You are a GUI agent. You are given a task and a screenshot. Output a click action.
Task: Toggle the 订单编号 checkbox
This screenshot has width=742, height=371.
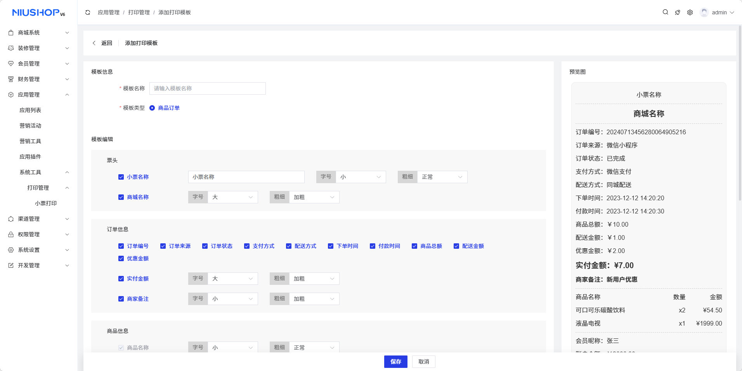[121, 246]
